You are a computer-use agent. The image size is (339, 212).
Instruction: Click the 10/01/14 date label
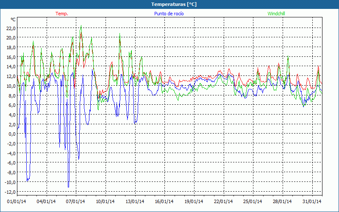point(105,202)
